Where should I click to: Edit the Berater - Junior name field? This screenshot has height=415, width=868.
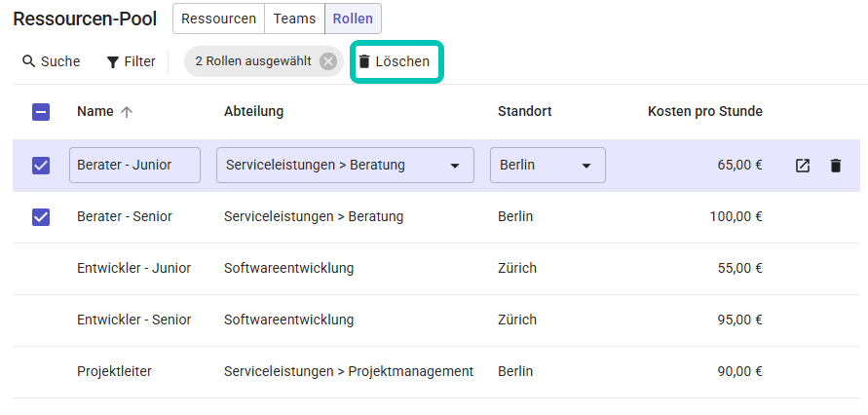tap(134, 165)
